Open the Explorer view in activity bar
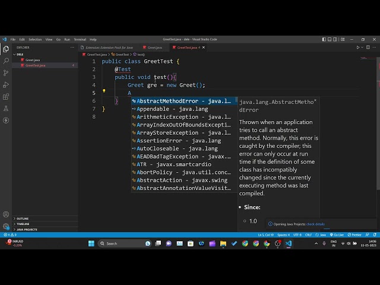Screen dimensions: 380x285 [6, 49]
